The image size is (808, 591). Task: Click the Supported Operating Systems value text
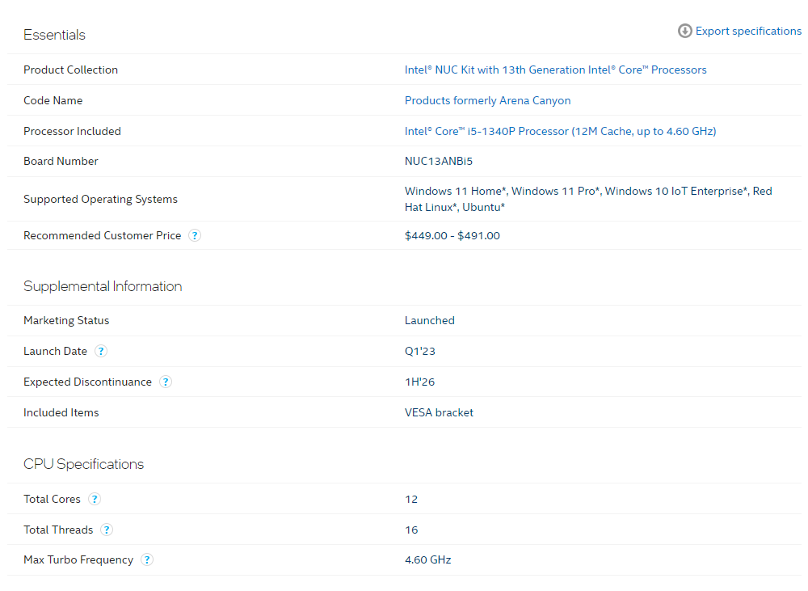[x=587, y=199]
